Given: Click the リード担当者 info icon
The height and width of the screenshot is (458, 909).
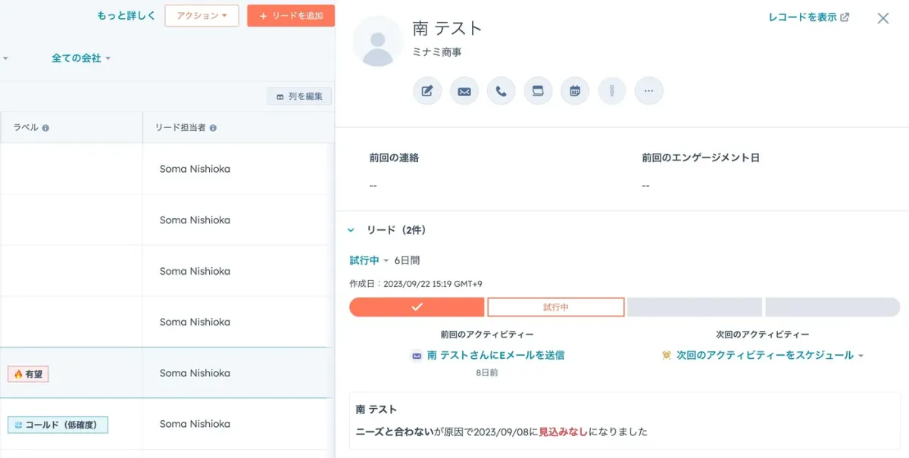Looking at the screenshot, I should [x=213, y=127].
